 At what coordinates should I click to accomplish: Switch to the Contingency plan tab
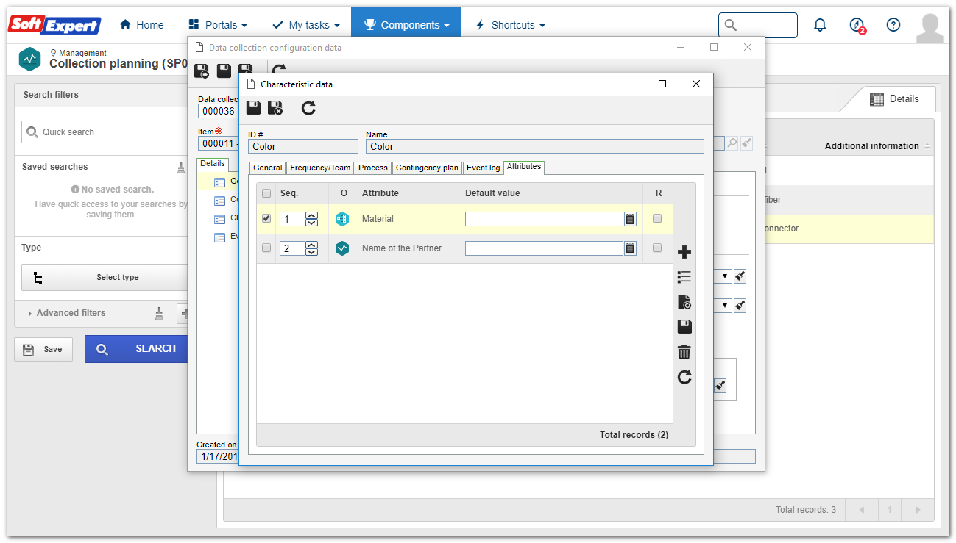coord(427,168)
